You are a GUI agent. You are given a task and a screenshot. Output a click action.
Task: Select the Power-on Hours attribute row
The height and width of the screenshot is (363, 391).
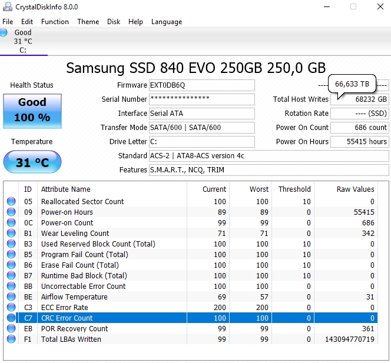[x=191, y=212]
